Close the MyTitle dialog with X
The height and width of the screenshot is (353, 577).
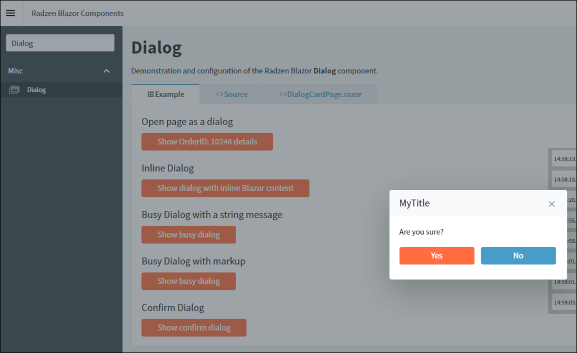552,204
